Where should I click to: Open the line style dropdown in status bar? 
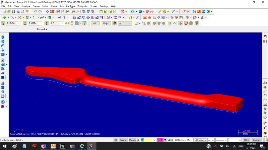(x=225, y=140)
